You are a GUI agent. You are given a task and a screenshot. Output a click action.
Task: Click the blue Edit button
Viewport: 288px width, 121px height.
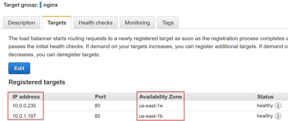(x=19, y=68)
